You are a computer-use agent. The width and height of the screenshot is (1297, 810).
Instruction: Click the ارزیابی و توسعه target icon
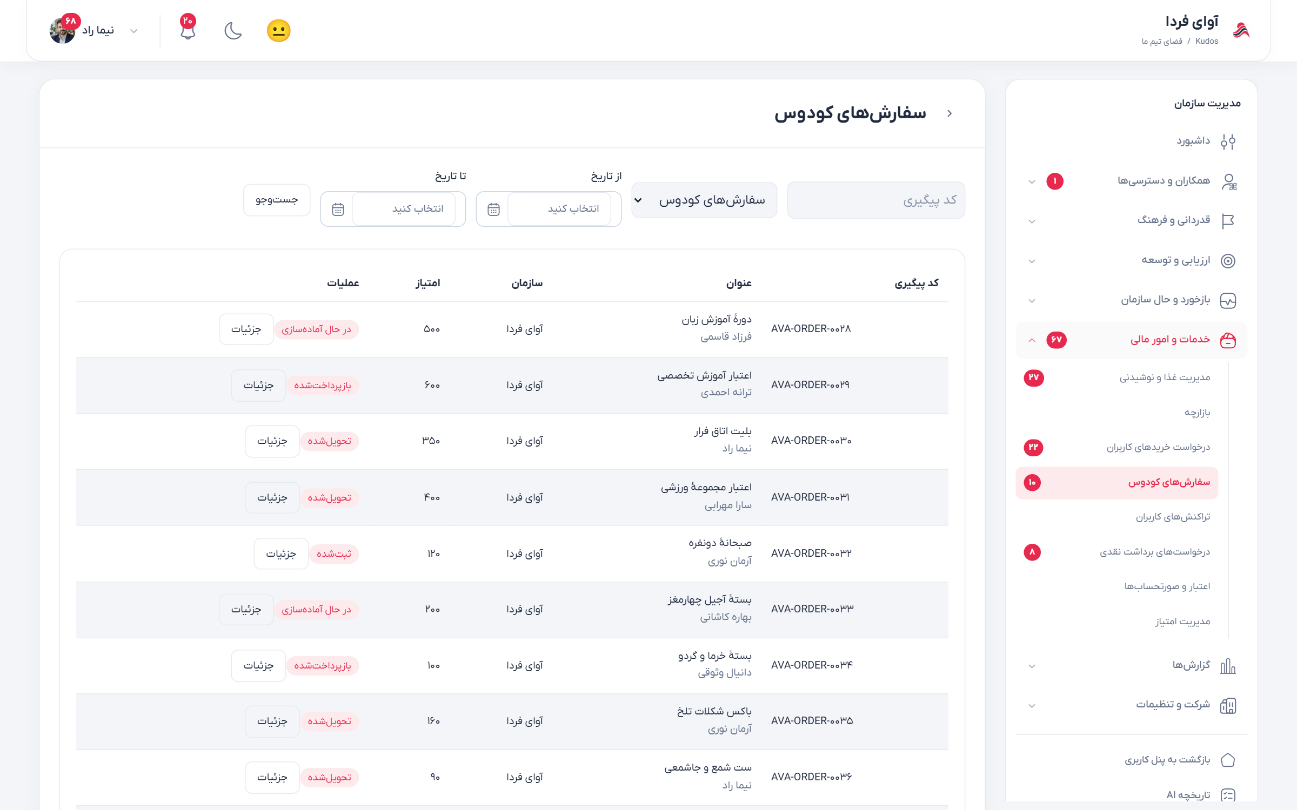pyautogui.click(x=1228, y=261)
